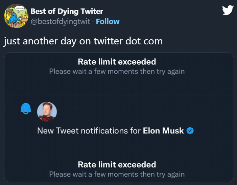
Task: Open the Best of Dying Twiter display name
Action: (x=67, y=11)
